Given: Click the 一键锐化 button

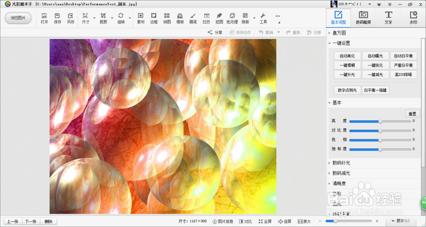Looking at the screenshot, I should point(375,65).
